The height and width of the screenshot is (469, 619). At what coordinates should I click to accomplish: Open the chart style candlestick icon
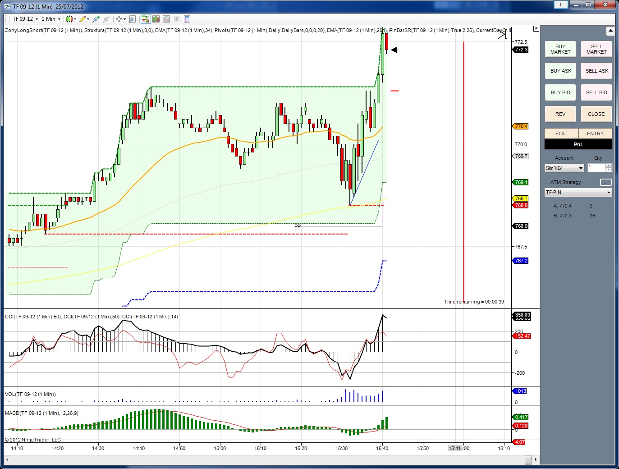pos(69,19)
